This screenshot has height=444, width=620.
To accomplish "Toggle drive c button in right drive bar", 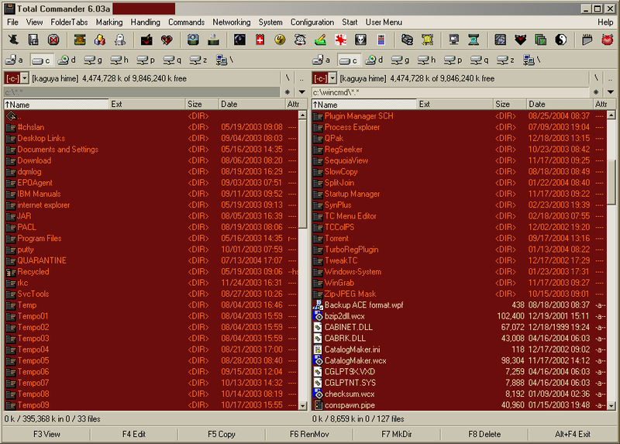I will (349, 60).
